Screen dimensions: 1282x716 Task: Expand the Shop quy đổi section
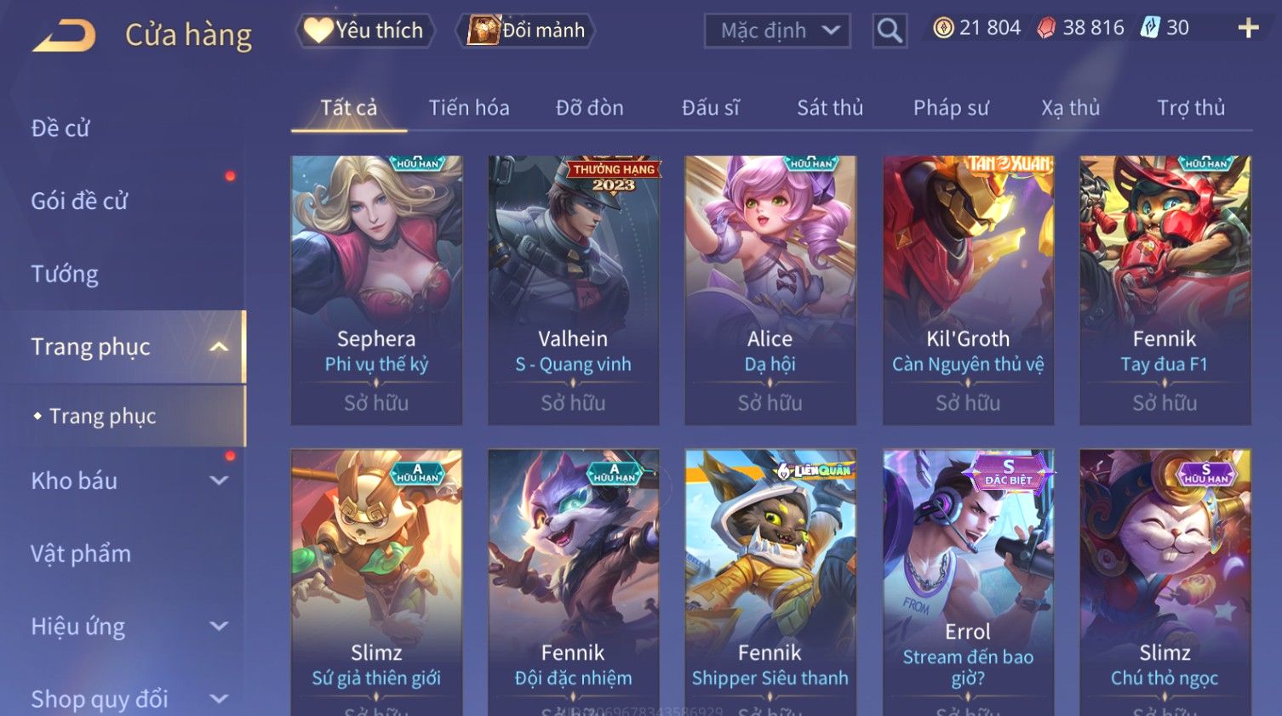tap(219, 699)
